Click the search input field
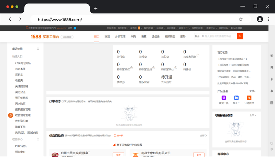The width and height of the screenshot is (275, 157). pyautogui.click(x=220, y=36)
